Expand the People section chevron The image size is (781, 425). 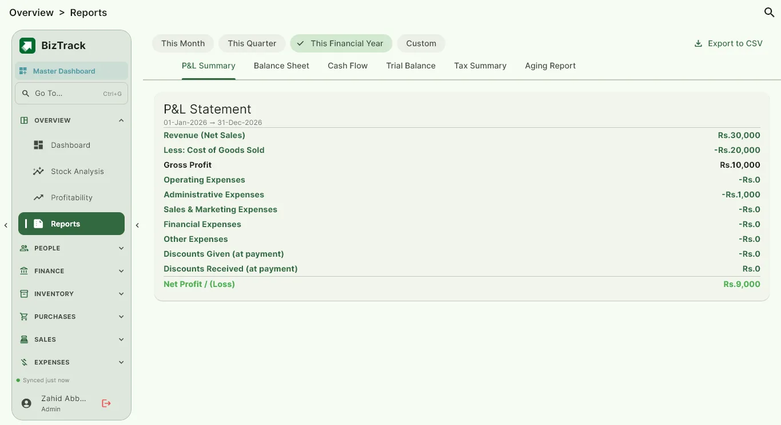[121, 248]
